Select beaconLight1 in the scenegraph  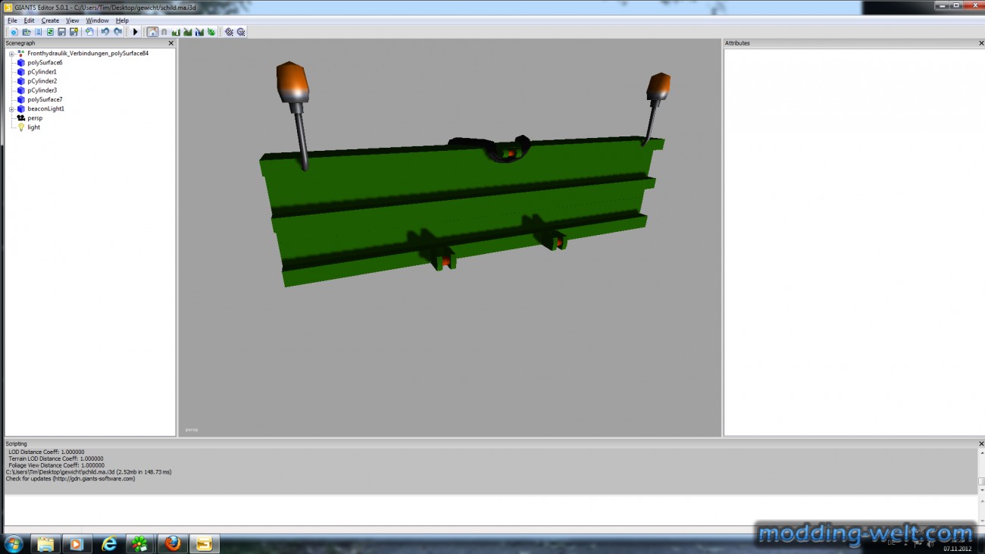pyautogui.click(x=45, y=108)
